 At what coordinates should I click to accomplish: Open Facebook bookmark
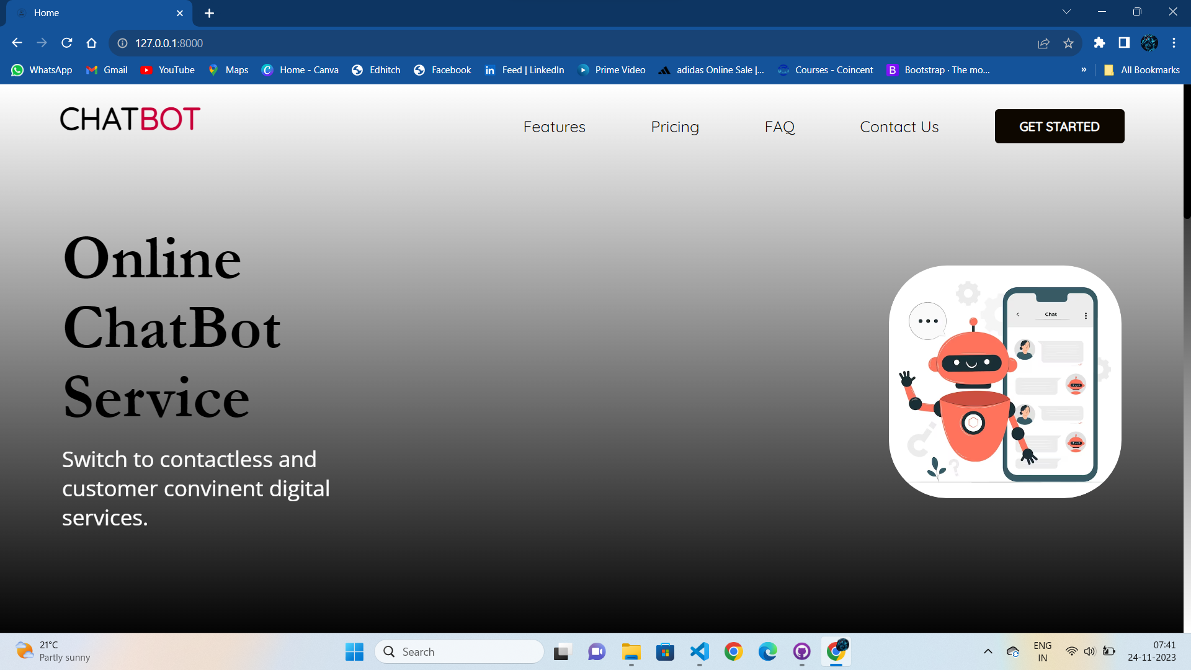click(x=442, y=70)
